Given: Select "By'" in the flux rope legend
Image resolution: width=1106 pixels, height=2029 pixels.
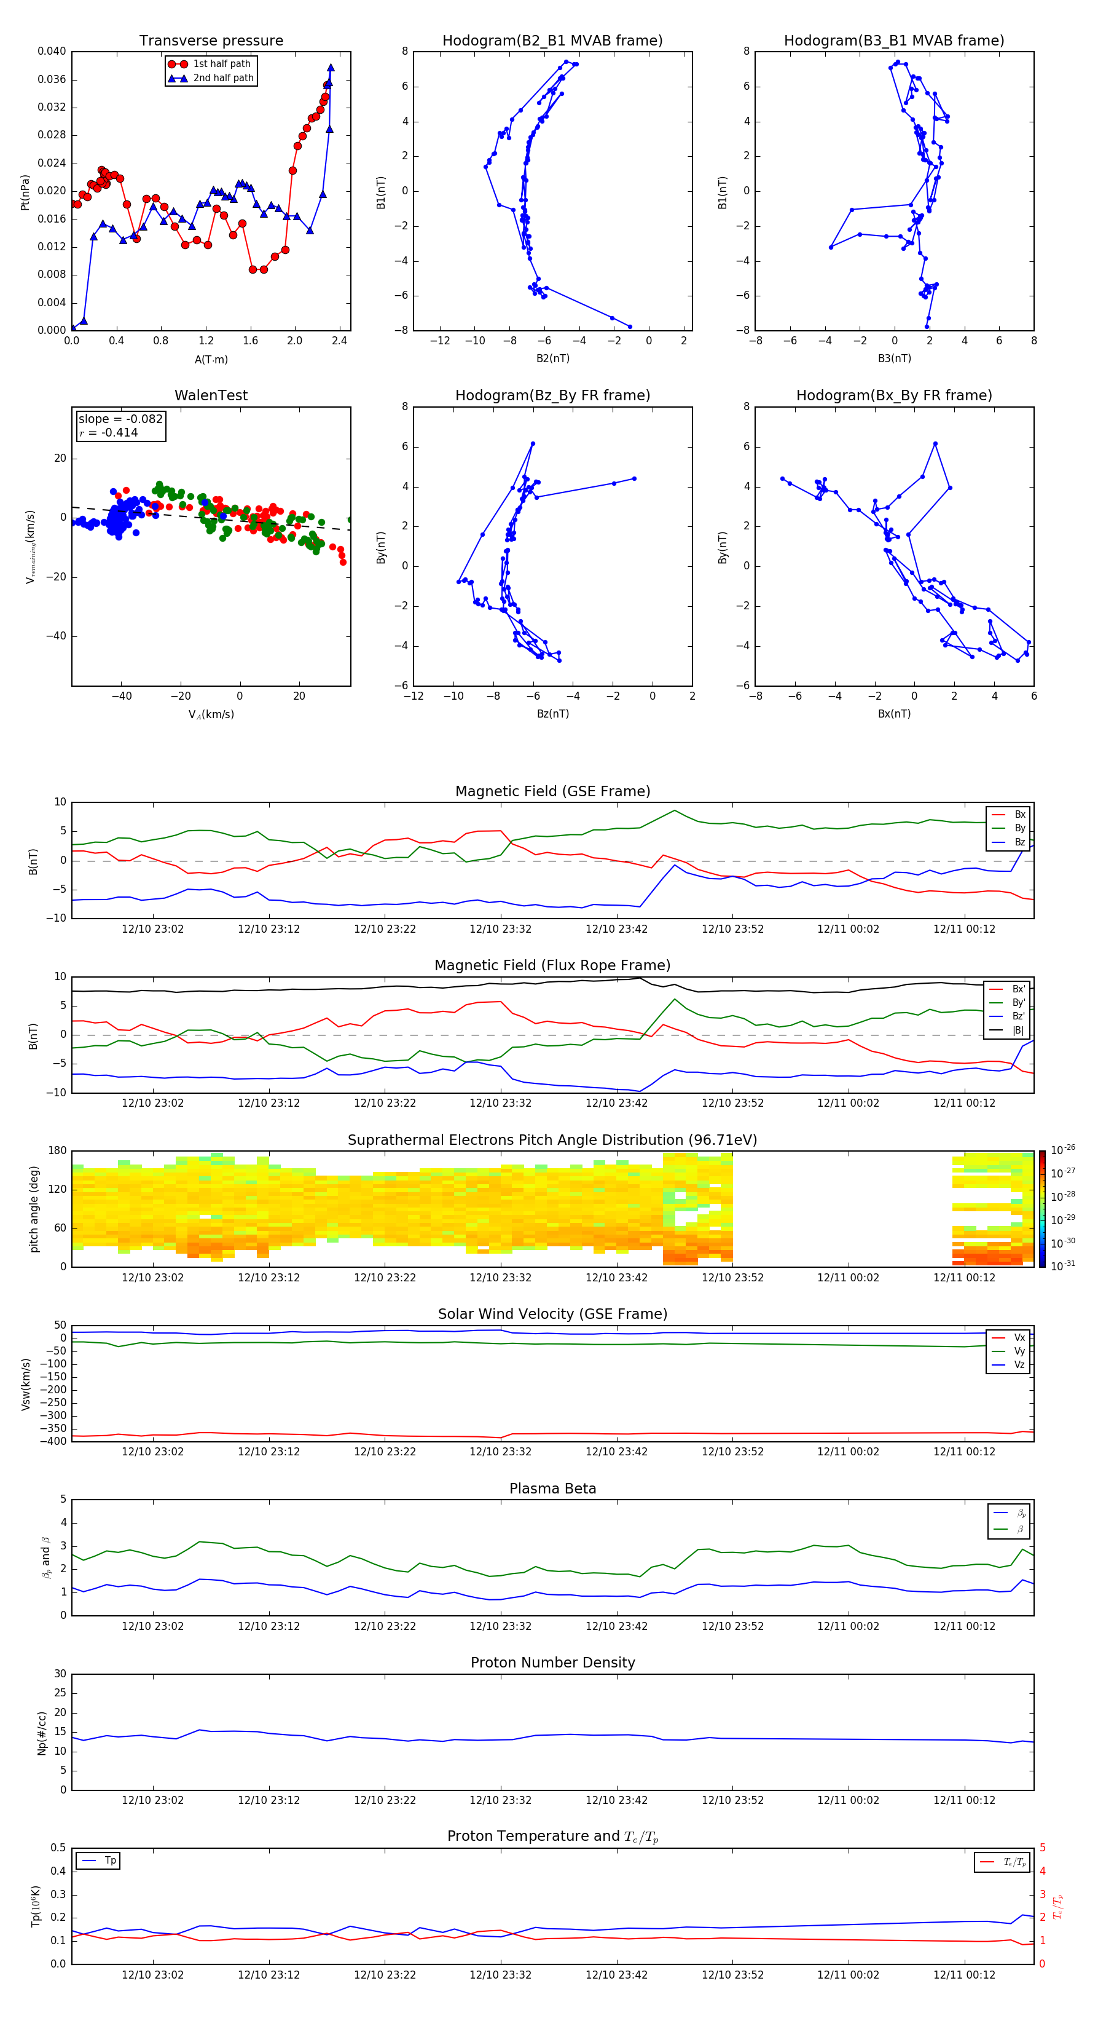Looking at the screenshot, I should [1019, 1003].
